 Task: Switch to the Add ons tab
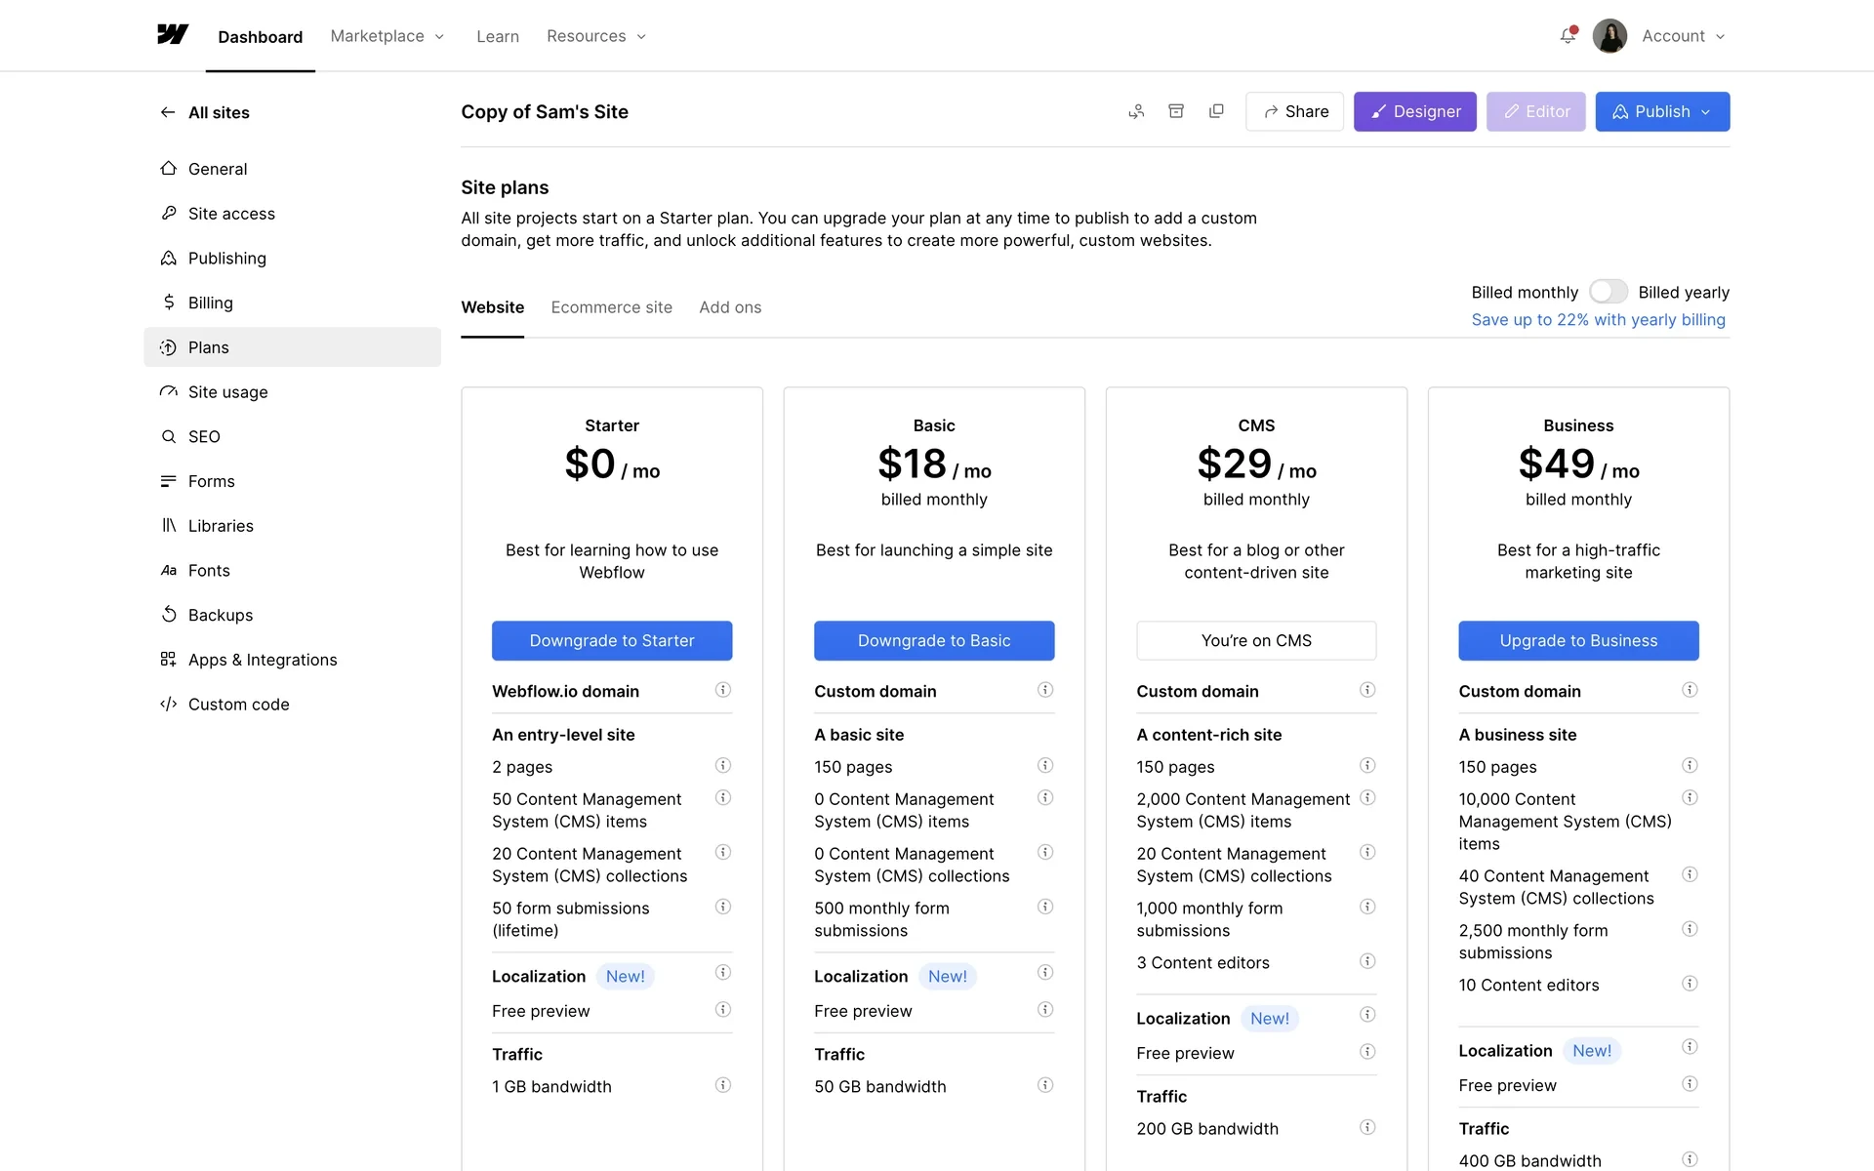pos(730,307)
